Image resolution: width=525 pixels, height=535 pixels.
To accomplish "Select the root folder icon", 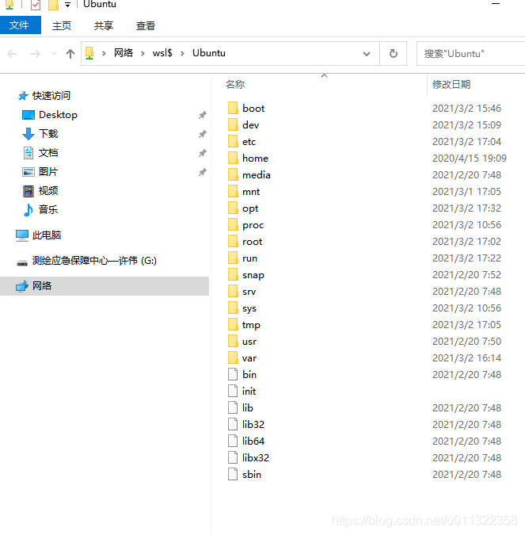I will pos(233,241).
